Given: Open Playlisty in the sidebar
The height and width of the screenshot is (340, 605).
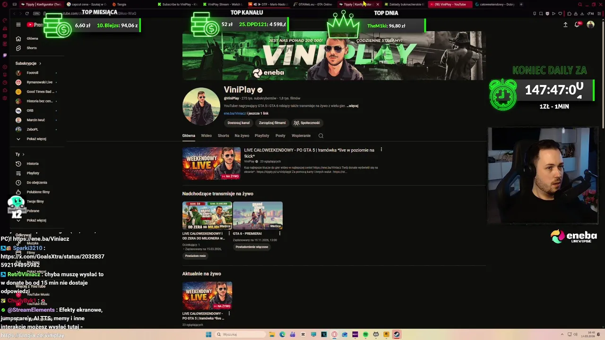Looking at the screenshot, I should (33, 173).
